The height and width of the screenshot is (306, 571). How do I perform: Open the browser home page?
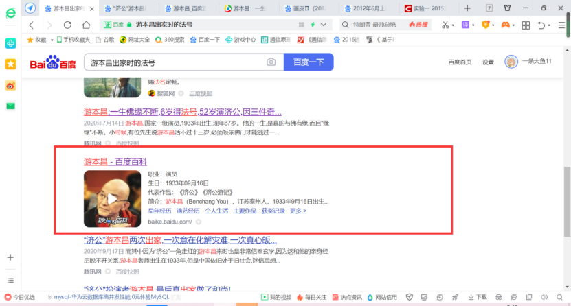(x=86, y=25)
